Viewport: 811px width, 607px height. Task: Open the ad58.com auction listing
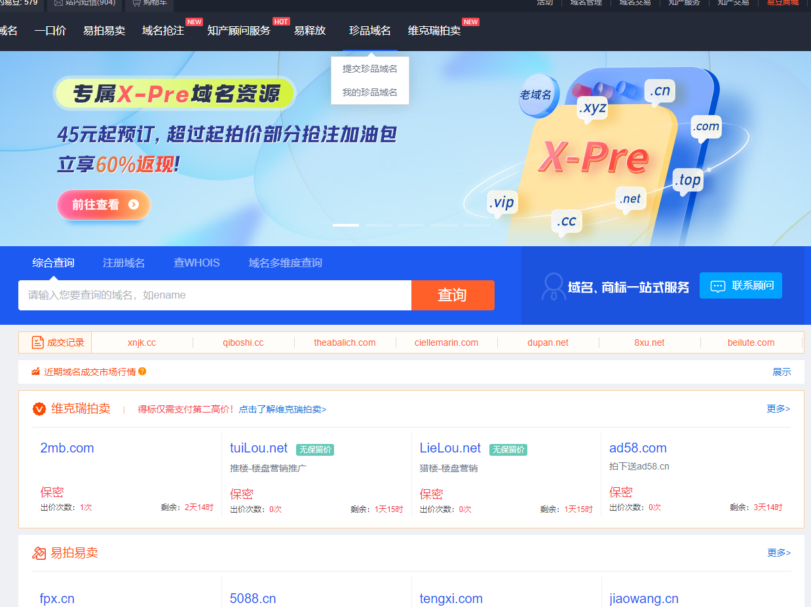638,448
